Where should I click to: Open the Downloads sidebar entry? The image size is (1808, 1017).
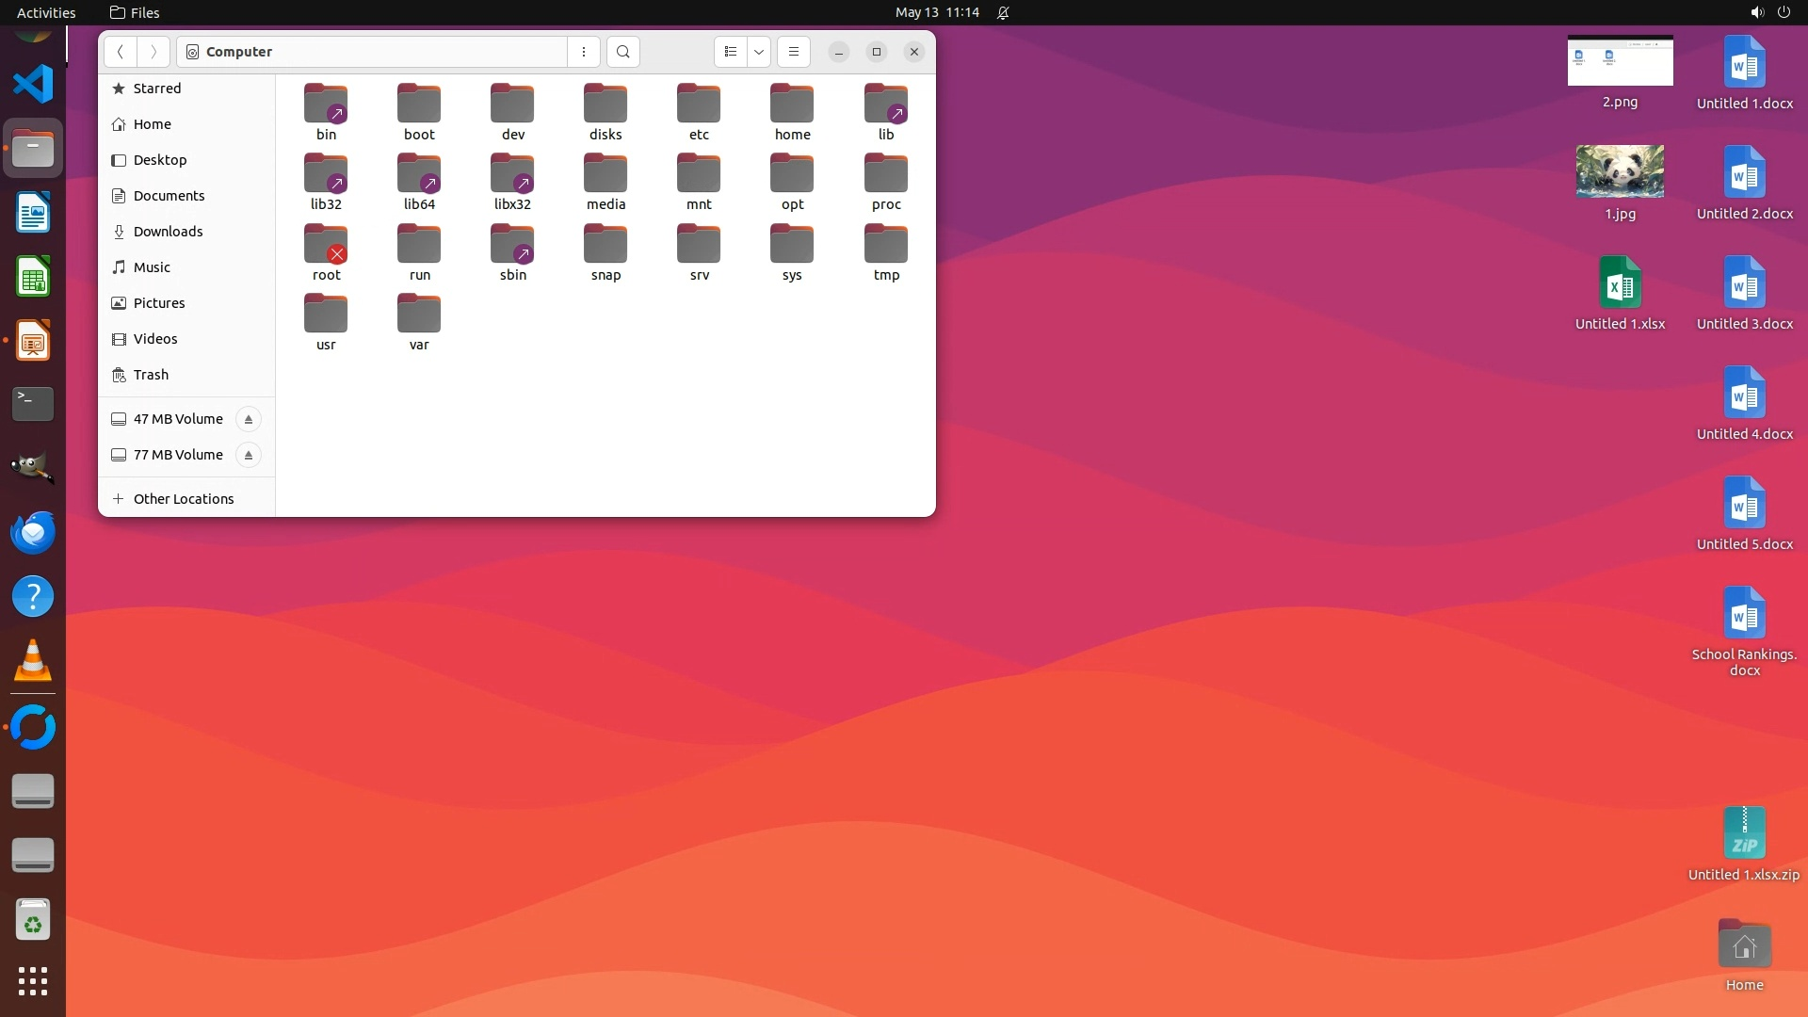pos(168,232)
